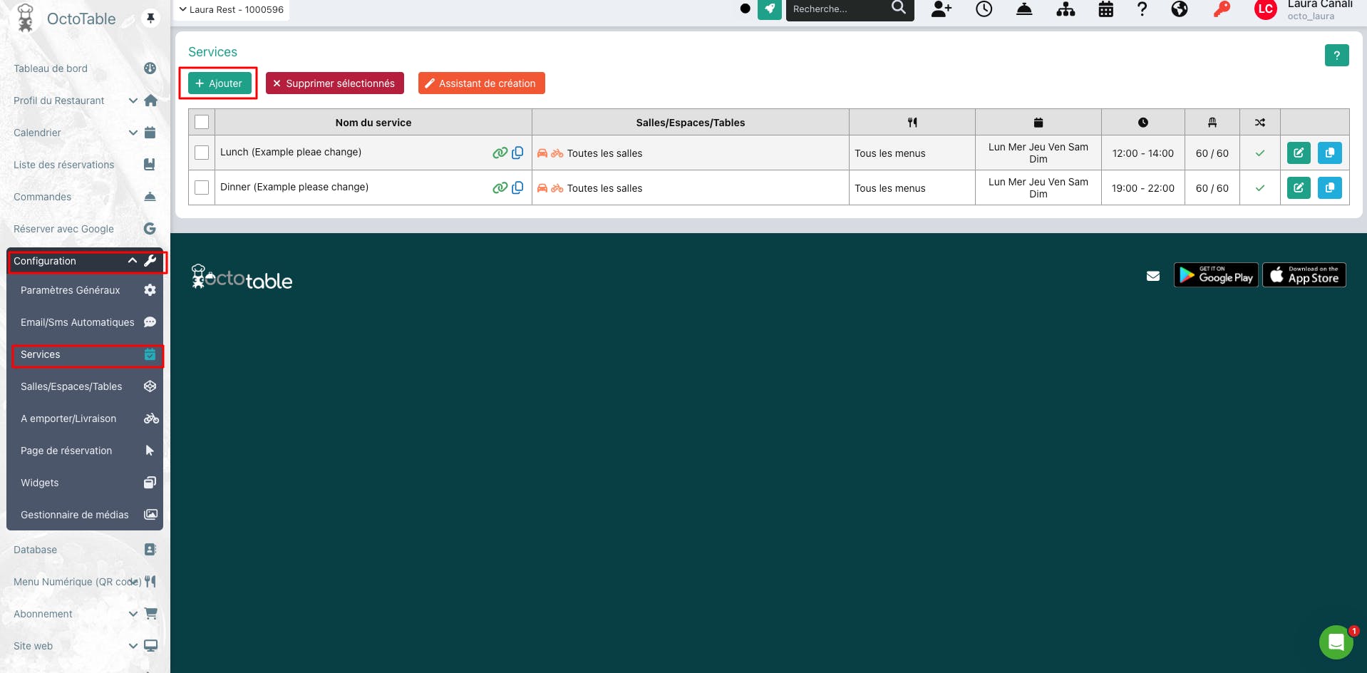Check the Dinner service row checkbox
This screenshot has width=1367, height=673.
[x=202, y=187]
